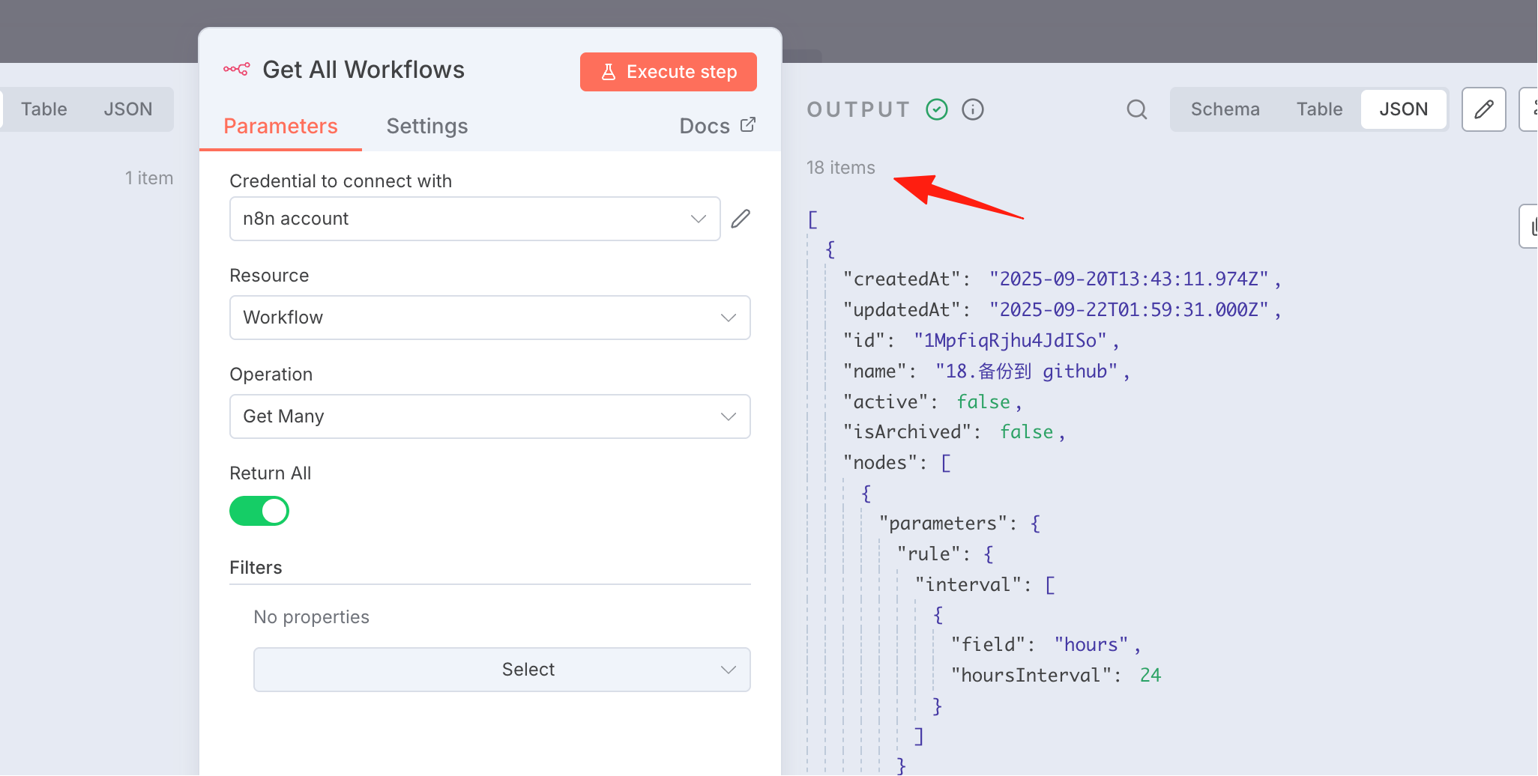The width and height of the screenshot is (1538, 776).
Task: Switch to the Settings tab
Action: (x=427, y=126)
